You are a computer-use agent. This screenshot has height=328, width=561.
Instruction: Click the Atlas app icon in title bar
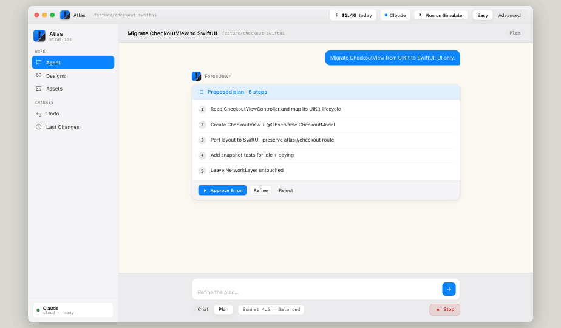click(x=65, y=15)
